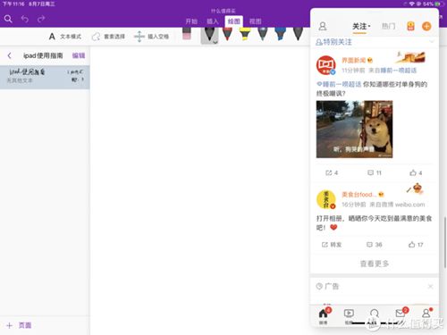Like the 美食台 post
Screen dimensions: 447x335
[416, 245]
